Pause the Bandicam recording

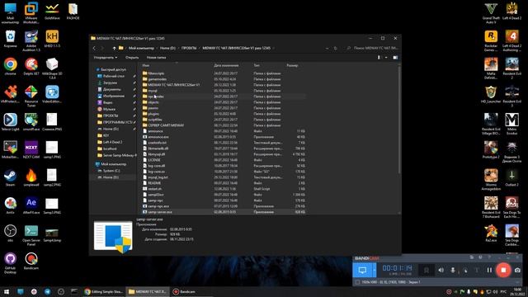(489, 270)
